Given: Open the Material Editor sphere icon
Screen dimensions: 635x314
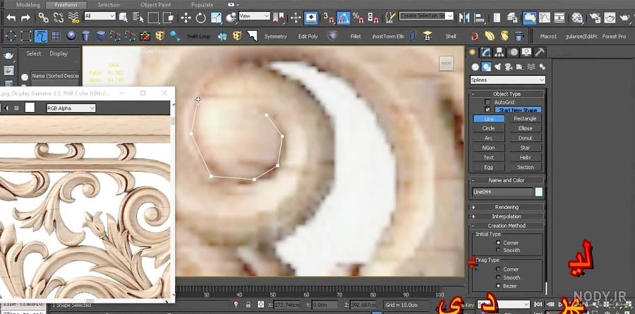Looking at the screenshot, I should 577,18.
